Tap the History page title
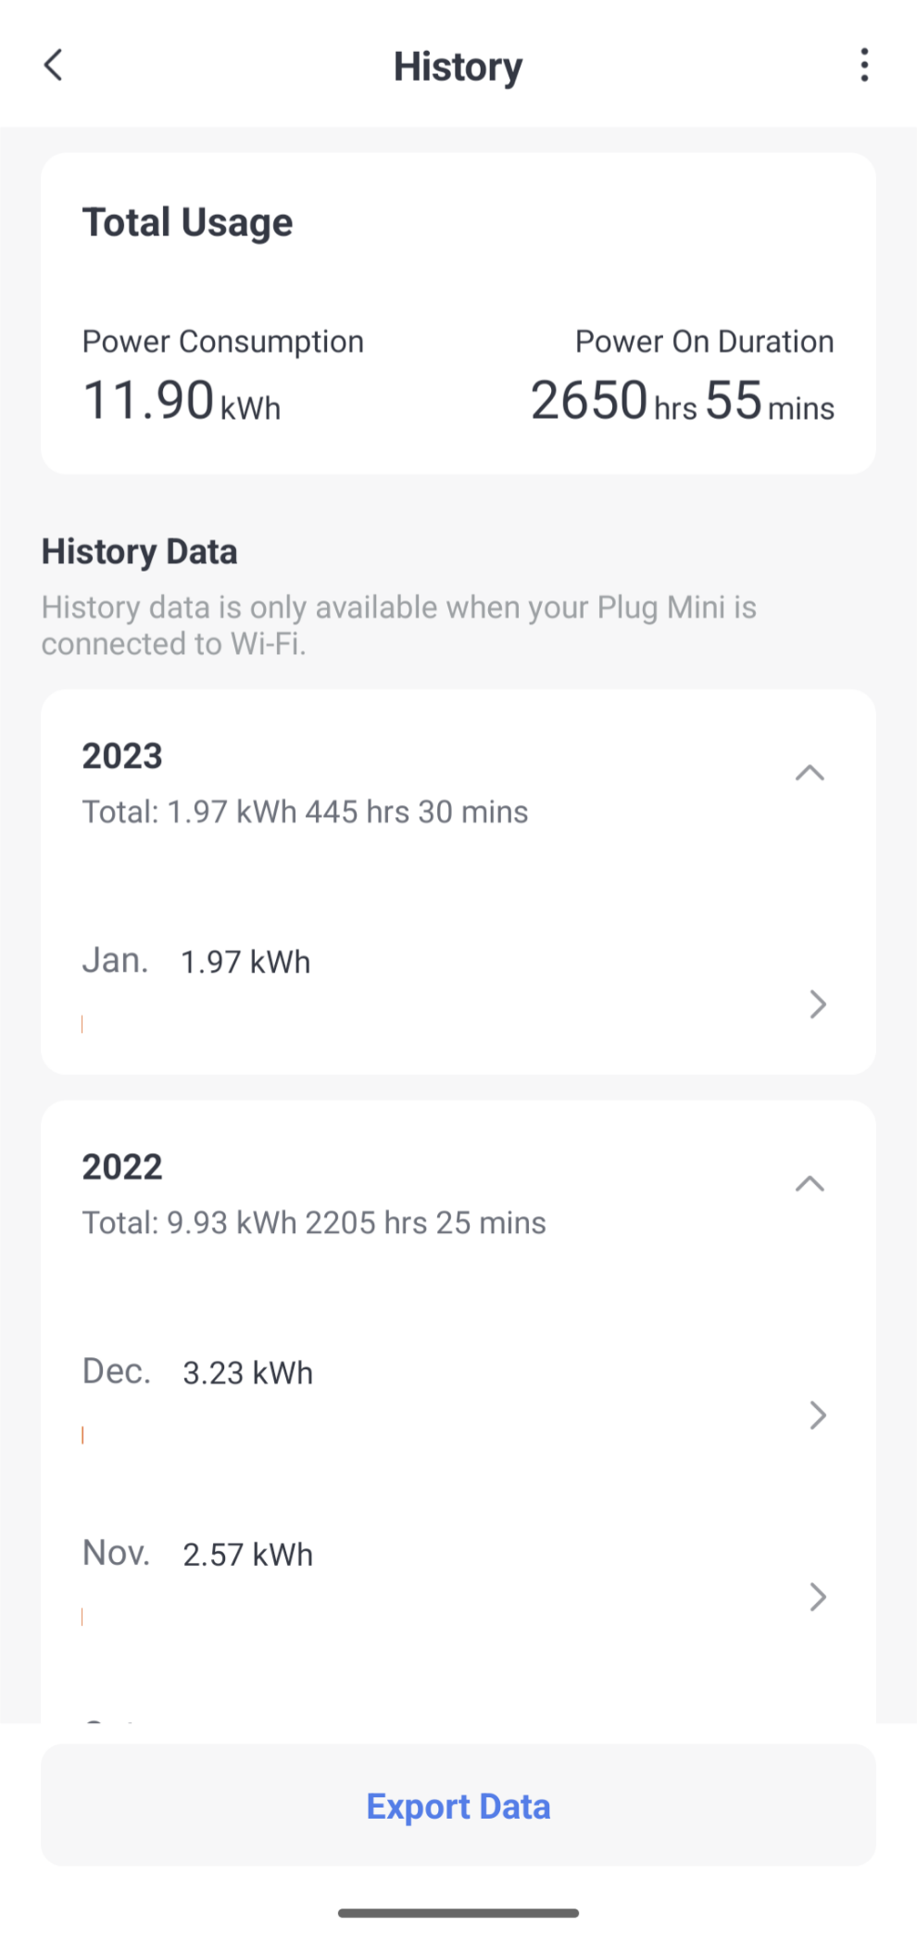 (x=458, y=67)
